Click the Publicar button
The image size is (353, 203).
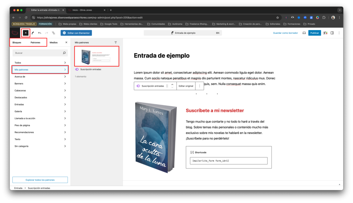coord(314,33)
